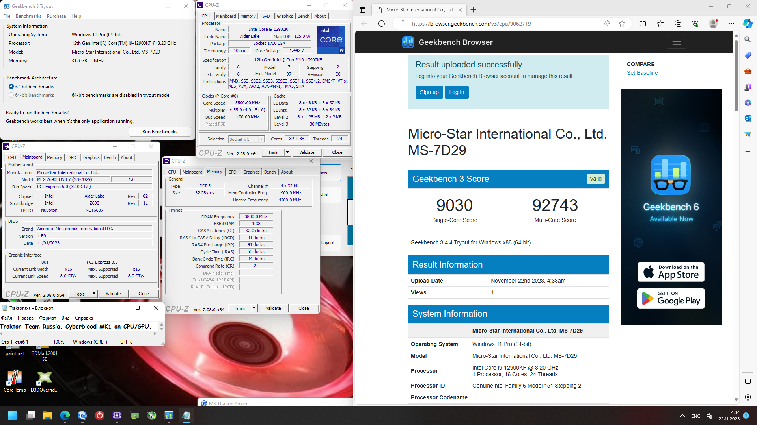Open Edge tab actions menu icon
The image size is (757, 425).
click(x=363, y=10)
